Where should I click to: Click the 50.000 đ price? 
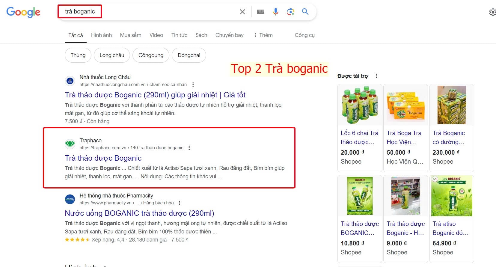click(x=398, y=153)
